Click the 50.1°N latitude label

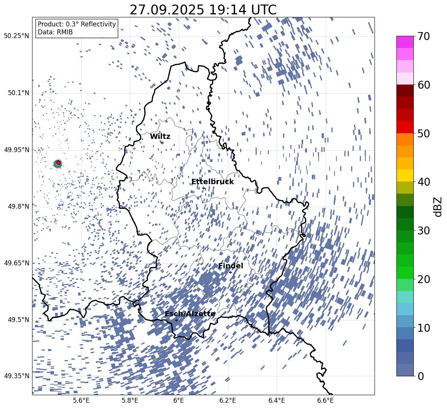[x=18, y=93]
